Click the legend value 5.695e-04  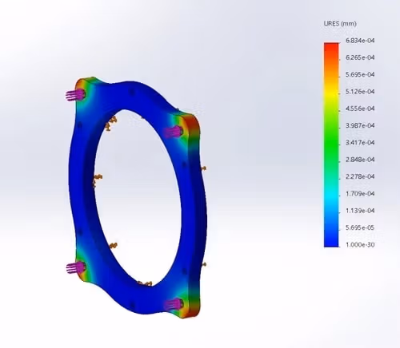tap(360, 74)
